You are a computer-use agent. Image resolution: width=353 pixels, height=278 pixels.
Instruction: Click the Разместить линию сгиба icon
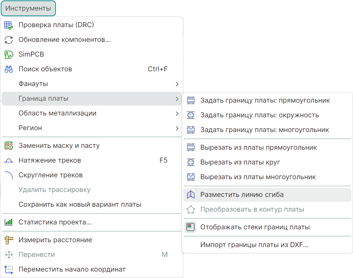(x=191, y=195)
